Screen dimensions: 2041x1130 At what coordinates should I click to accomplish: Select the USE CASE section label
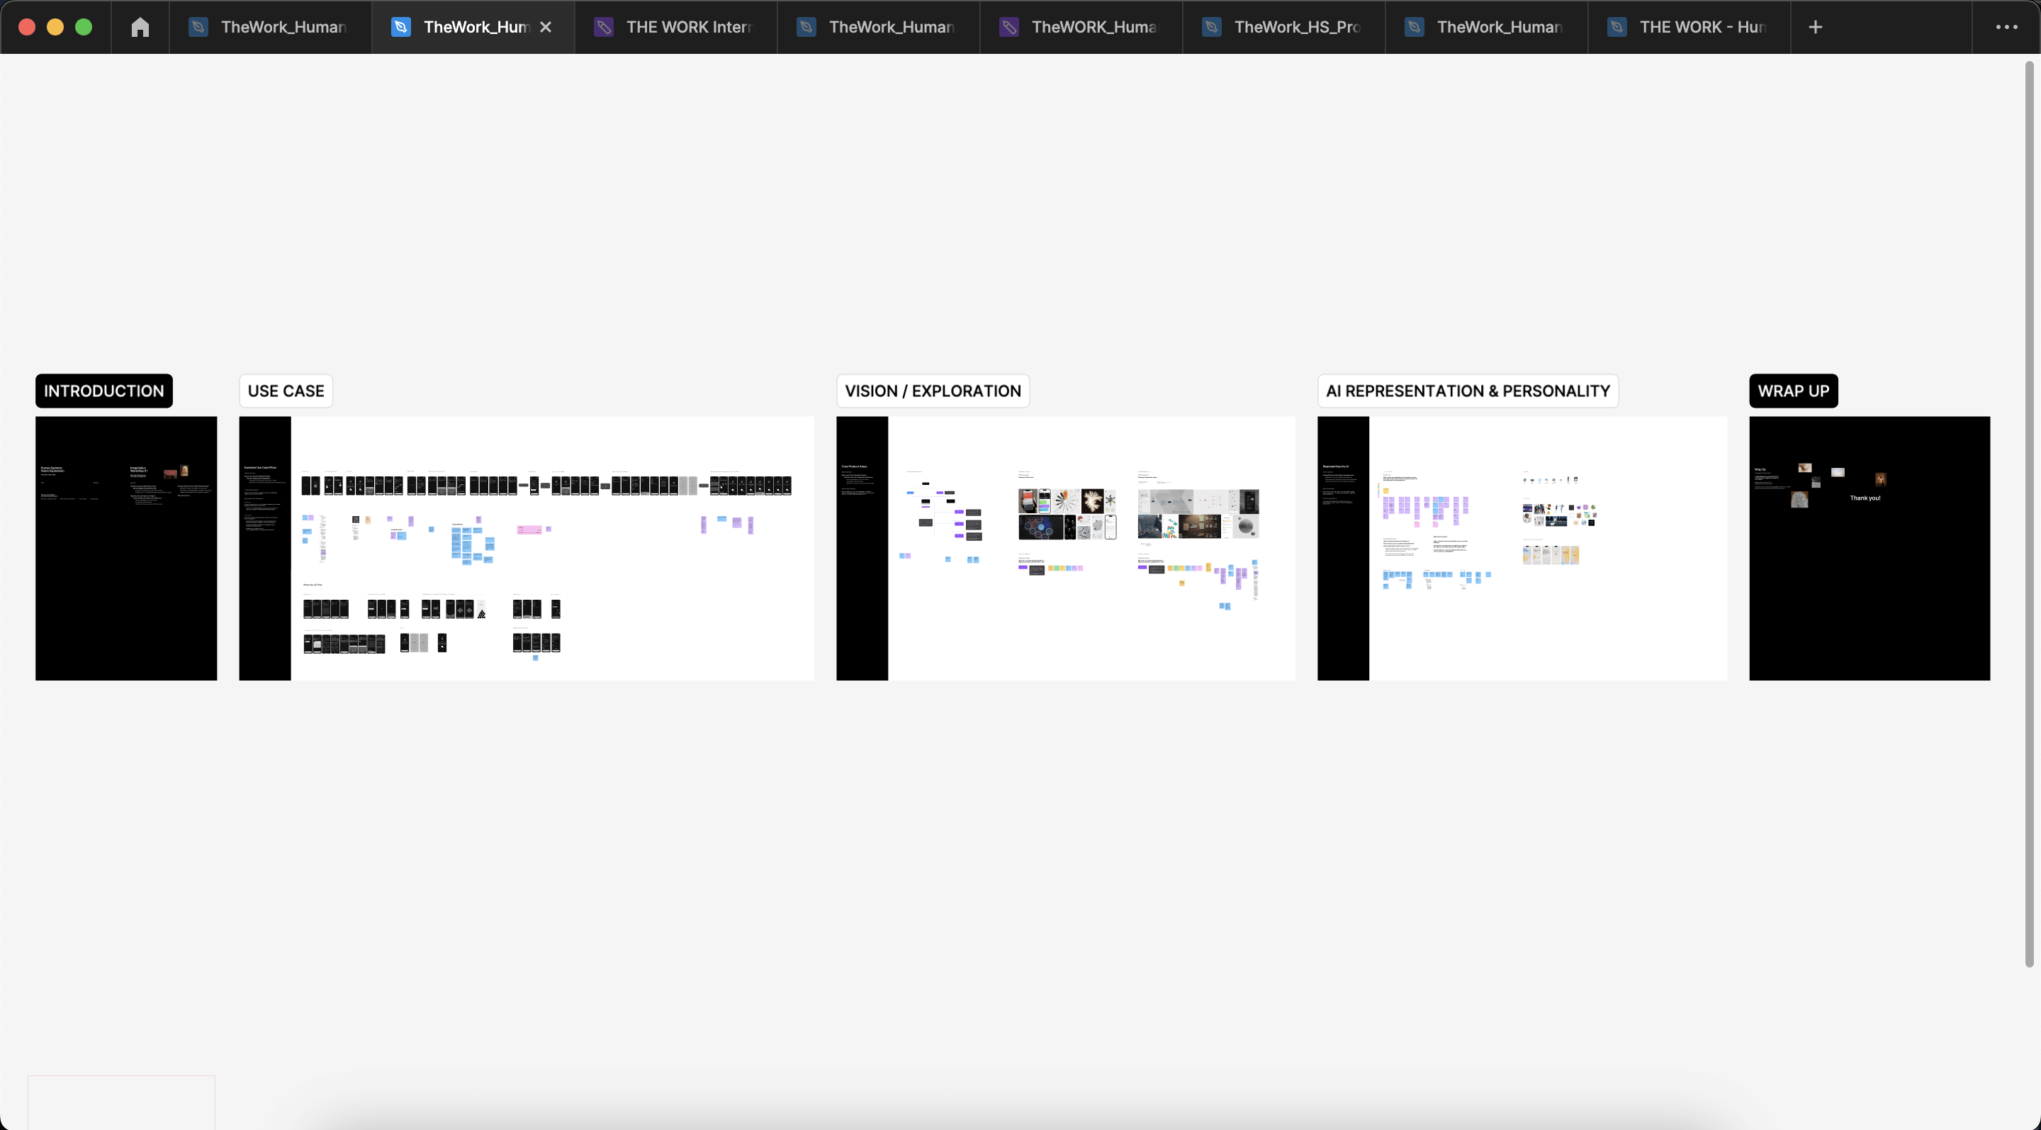click(x=285, y=391)
